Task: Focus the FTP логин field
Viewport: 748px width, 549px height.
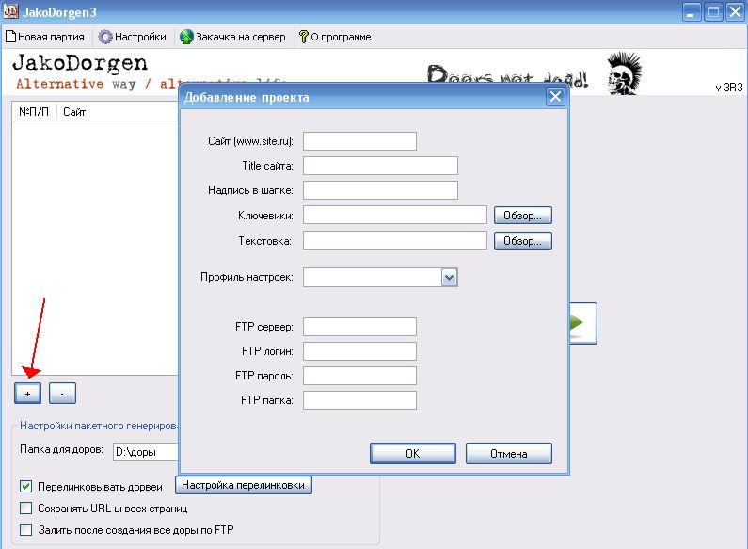Action: tap(359, 351)
